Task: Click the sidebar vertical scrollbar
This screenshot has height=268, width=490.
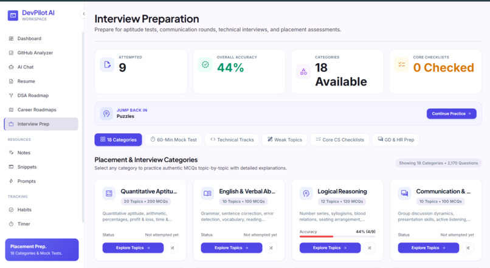Action: point(83,128)
